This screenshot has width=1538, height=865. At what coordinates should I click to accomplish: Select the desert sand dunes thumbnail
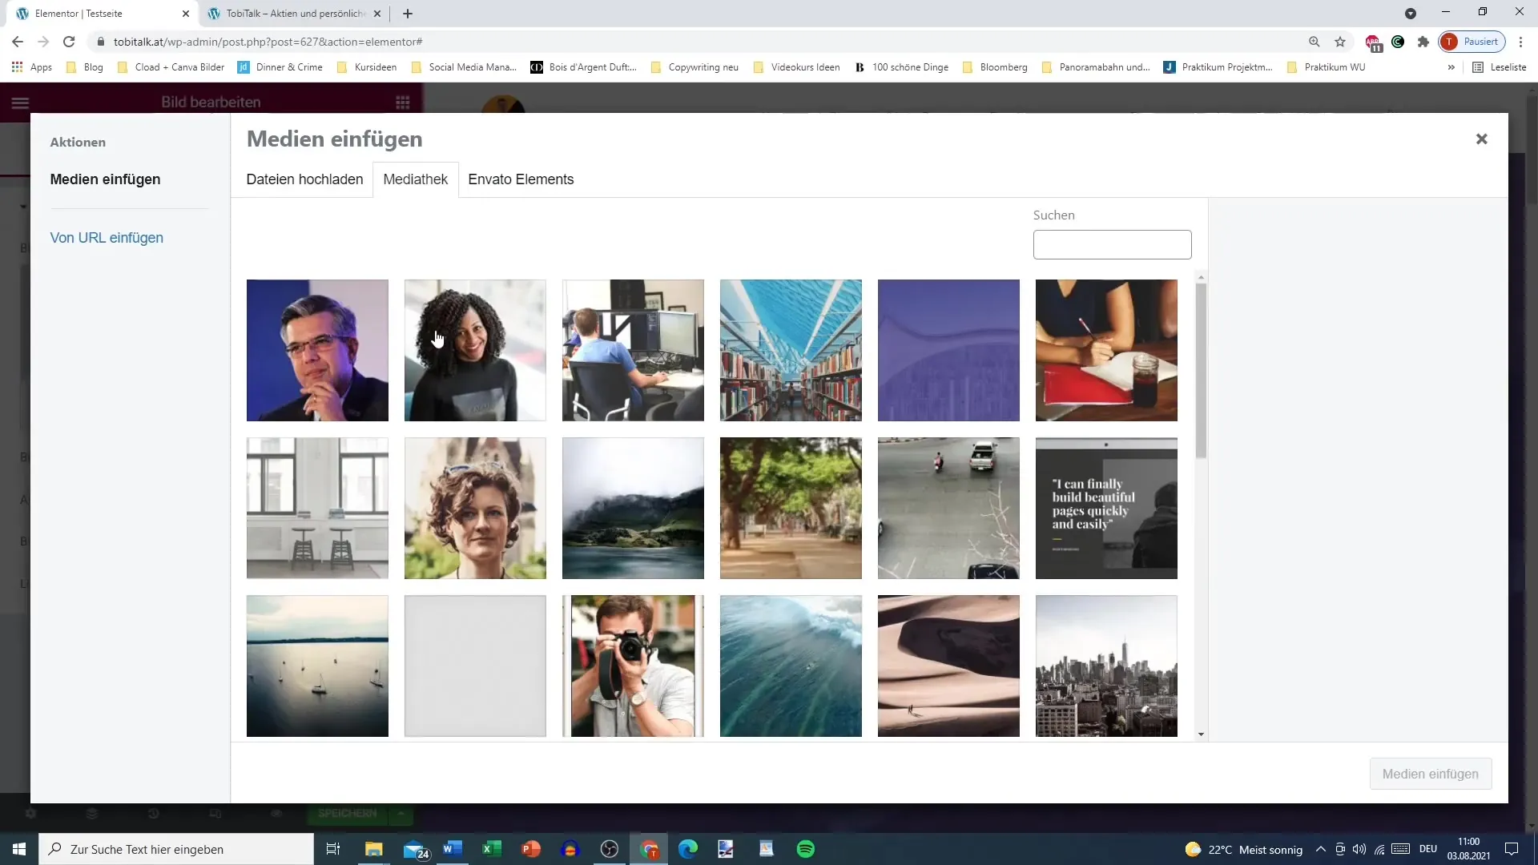948,666
